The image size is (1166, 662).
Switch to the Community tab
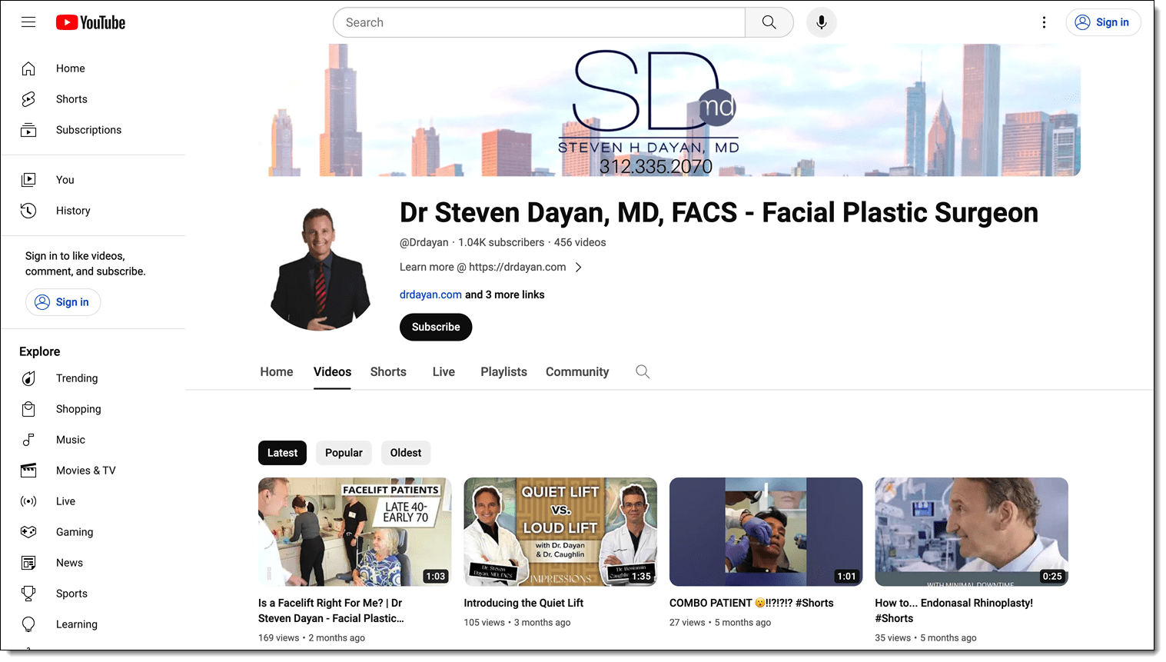pyautogui.click(x=576, y=371)
